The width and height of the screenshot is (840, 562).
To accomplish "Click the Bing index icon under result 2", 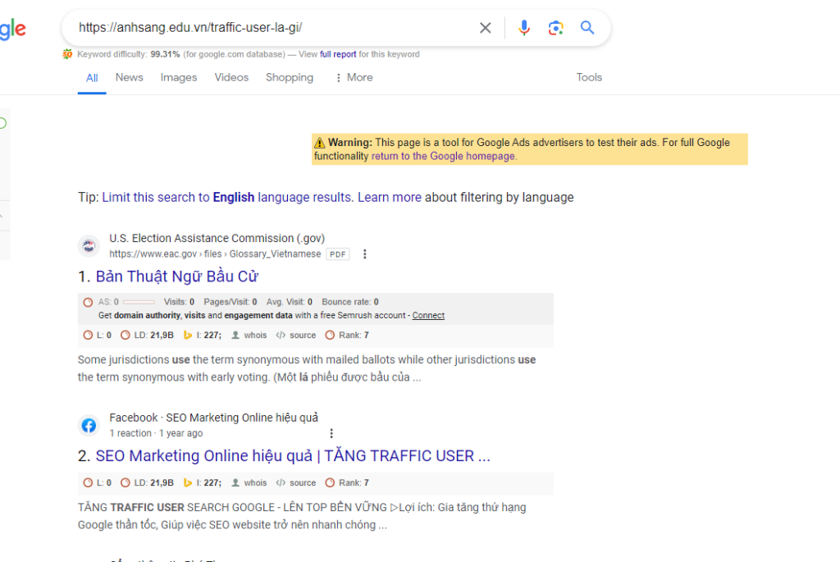I will [188, 482].
